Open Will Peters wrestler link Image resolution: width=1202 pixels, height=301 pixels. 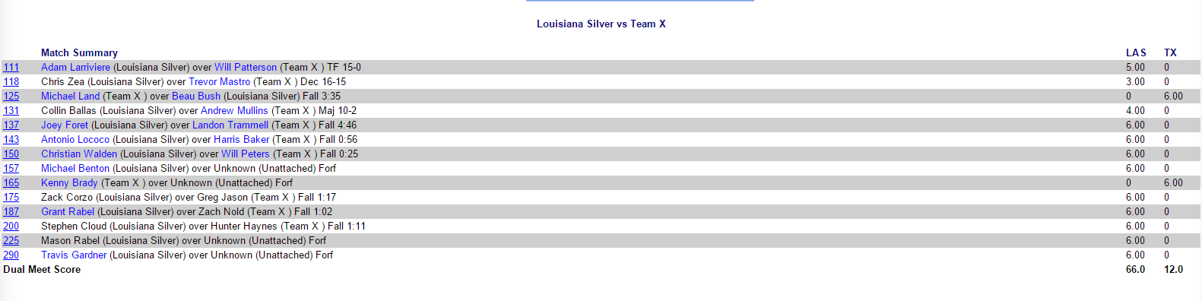coord(245,154)
